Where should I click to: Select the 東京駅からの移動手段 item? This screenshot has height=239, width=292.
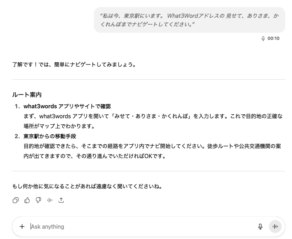pyautogui.click(x=50, y=136)
